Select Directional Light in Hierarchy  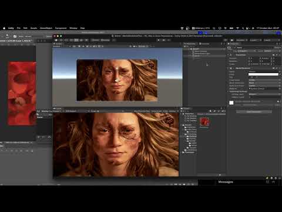tap(202, 54)
